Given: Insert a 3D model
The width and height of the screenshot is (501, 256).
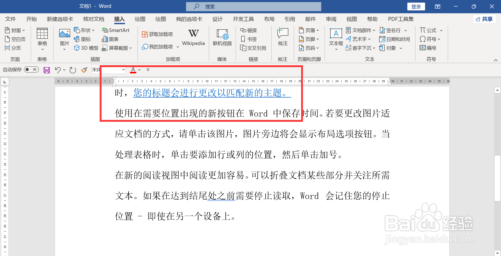Looking at the screenshot, I should pyautogui.click(x=86, y=48).
